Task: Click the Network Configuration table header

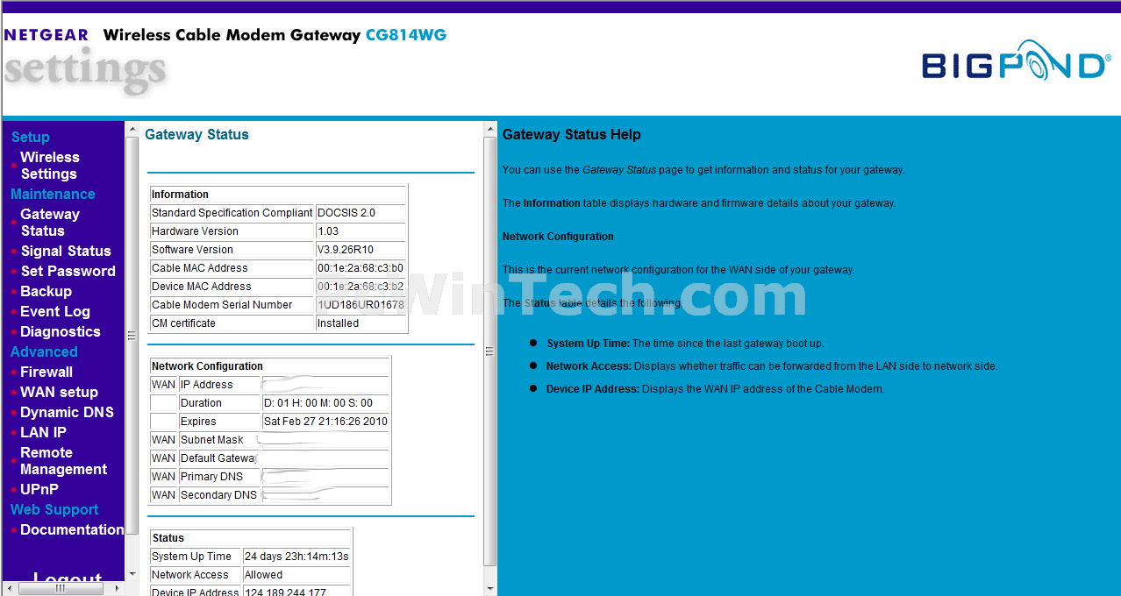Action: pos(269,366)
